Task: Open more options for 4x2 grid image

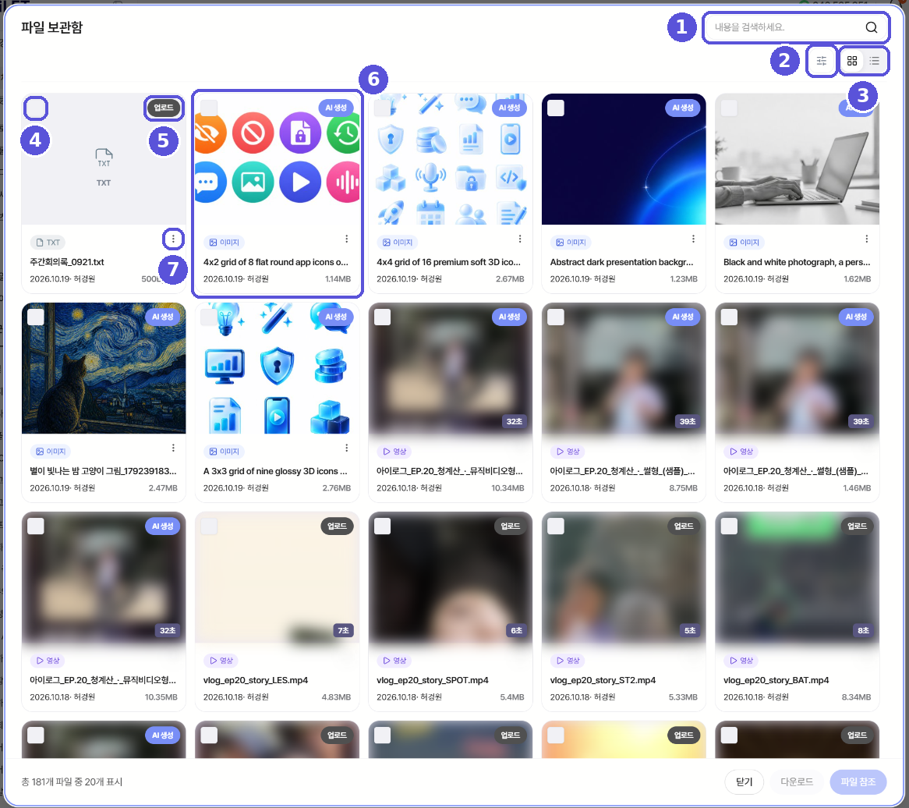Action: click(x=346, y=239)
